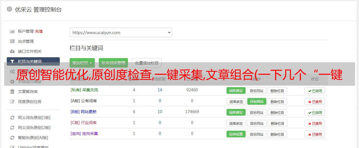Select 栏目与关键词 sidebar item
Viewport: 359px width, 148px height.
(33, 61)
